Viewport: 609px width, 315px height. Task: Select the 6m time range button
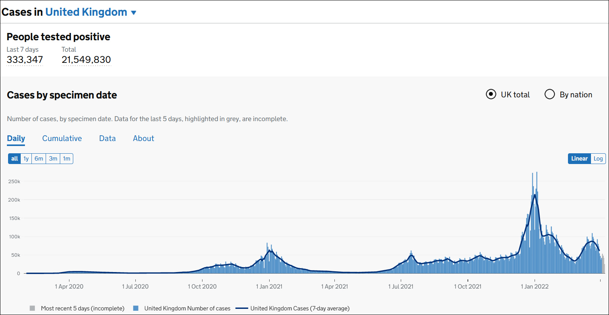click(39, 159)
